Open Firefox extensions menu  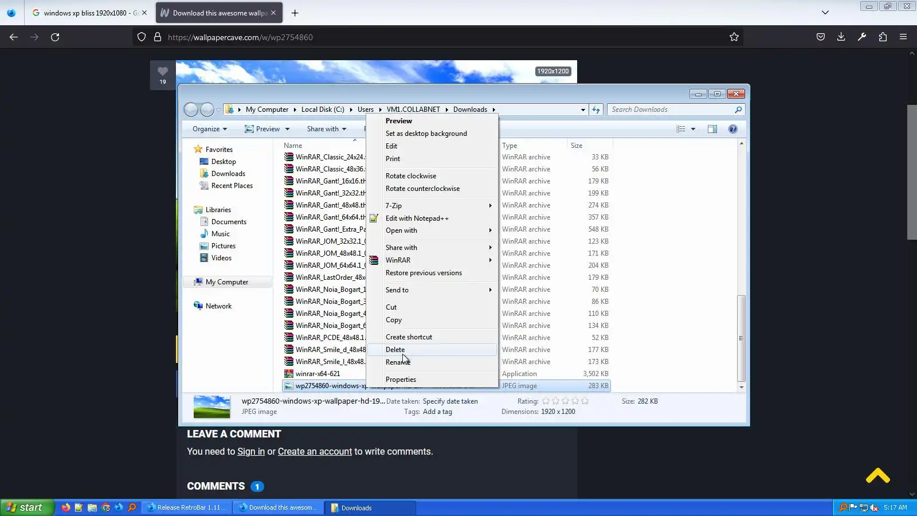pyautogui.click(x=883, y=37)
